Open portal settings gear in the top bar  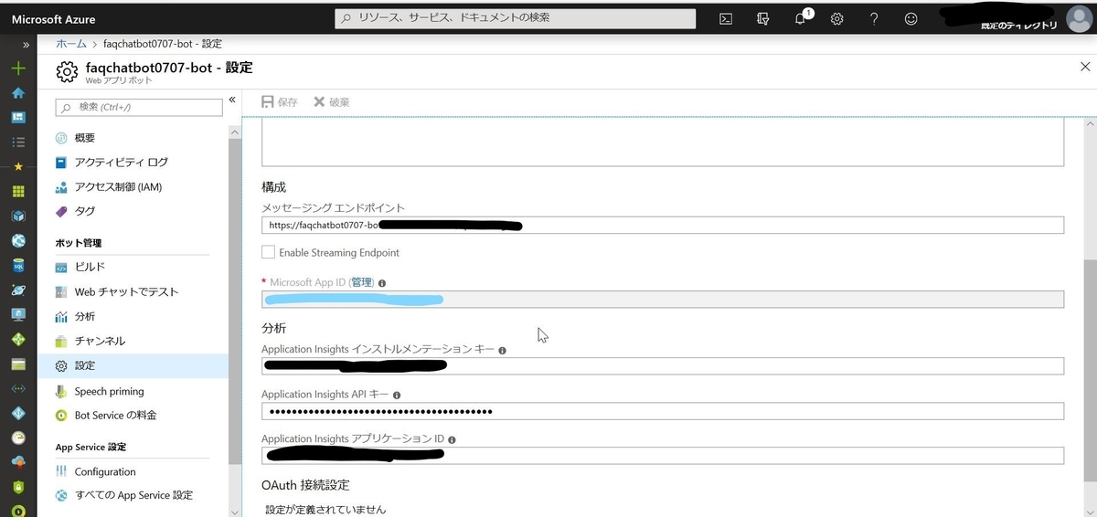pyautogui.click(x=836, y=18)
